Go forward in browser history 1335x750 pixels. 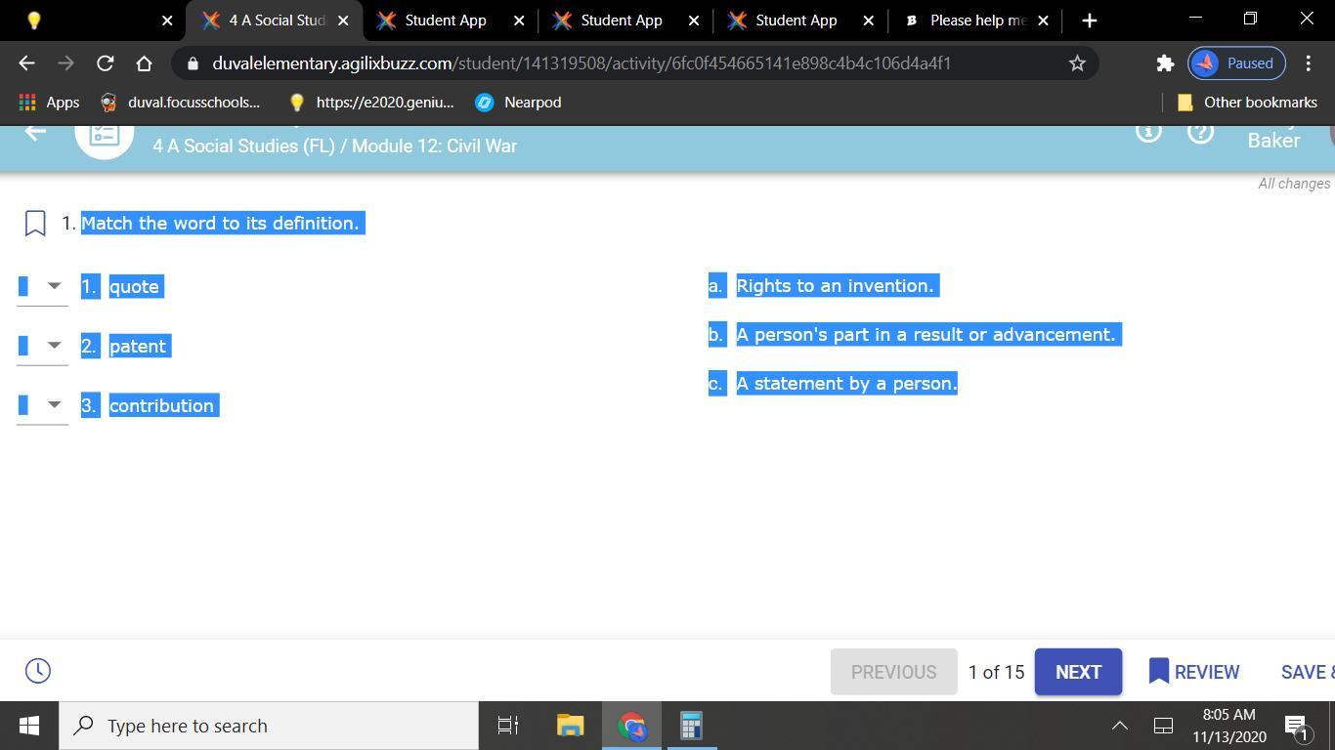[x=65, y=63]
